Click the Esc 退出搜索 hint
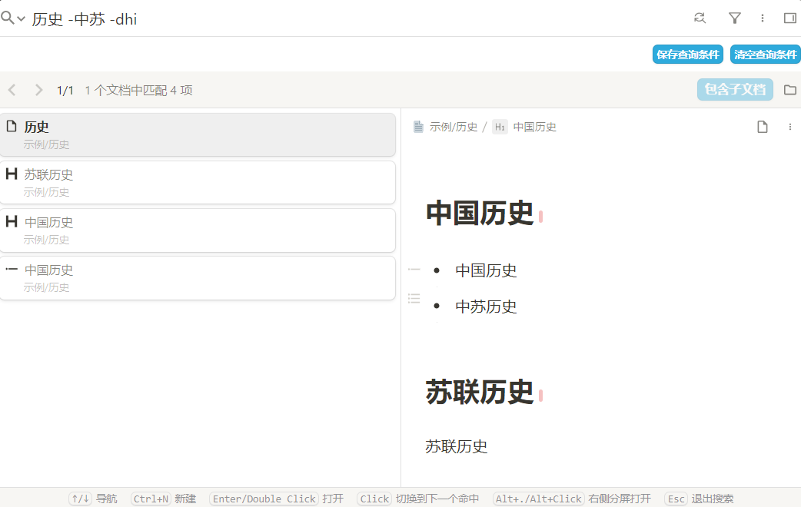This screenshot has width=801, height=507. pyautogui.click(x=699, y=499)
